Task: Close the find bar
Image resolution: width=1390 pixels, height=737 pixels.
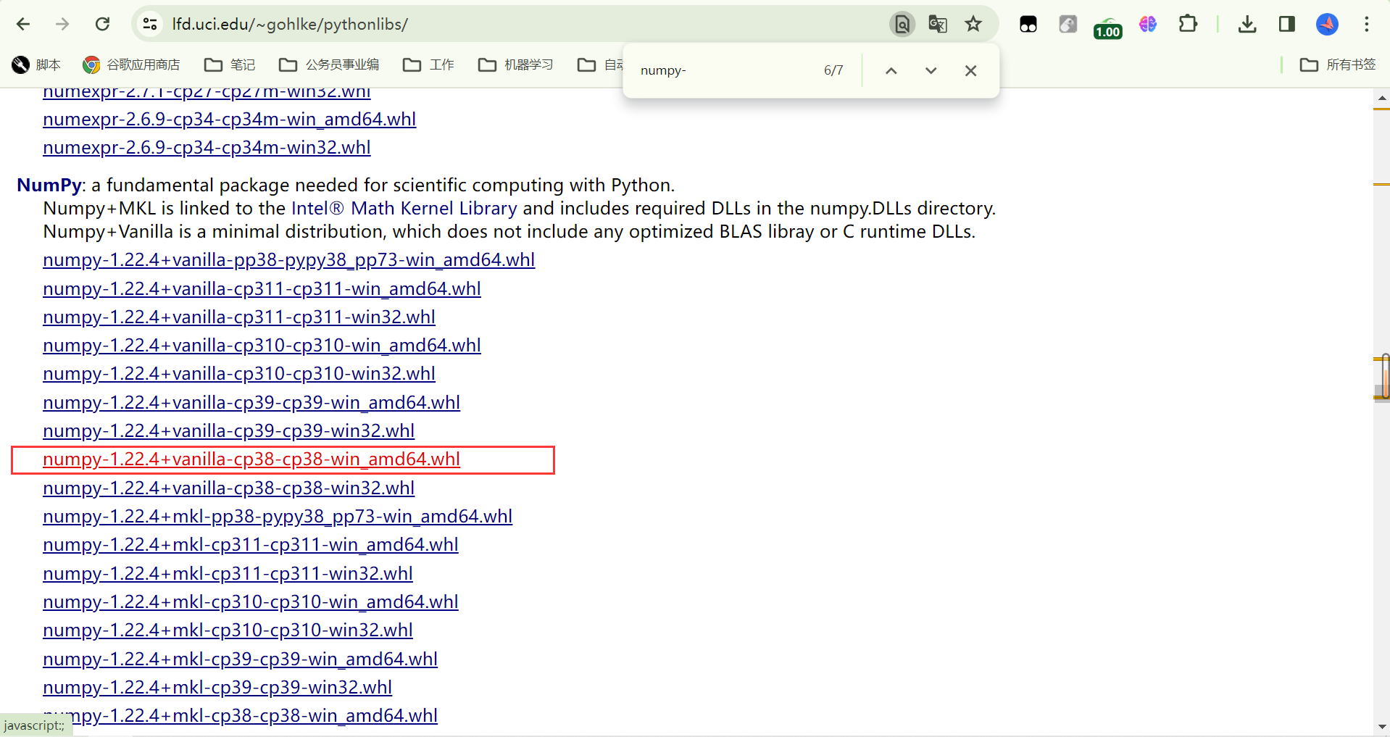Action: click(x=971, y=70)
